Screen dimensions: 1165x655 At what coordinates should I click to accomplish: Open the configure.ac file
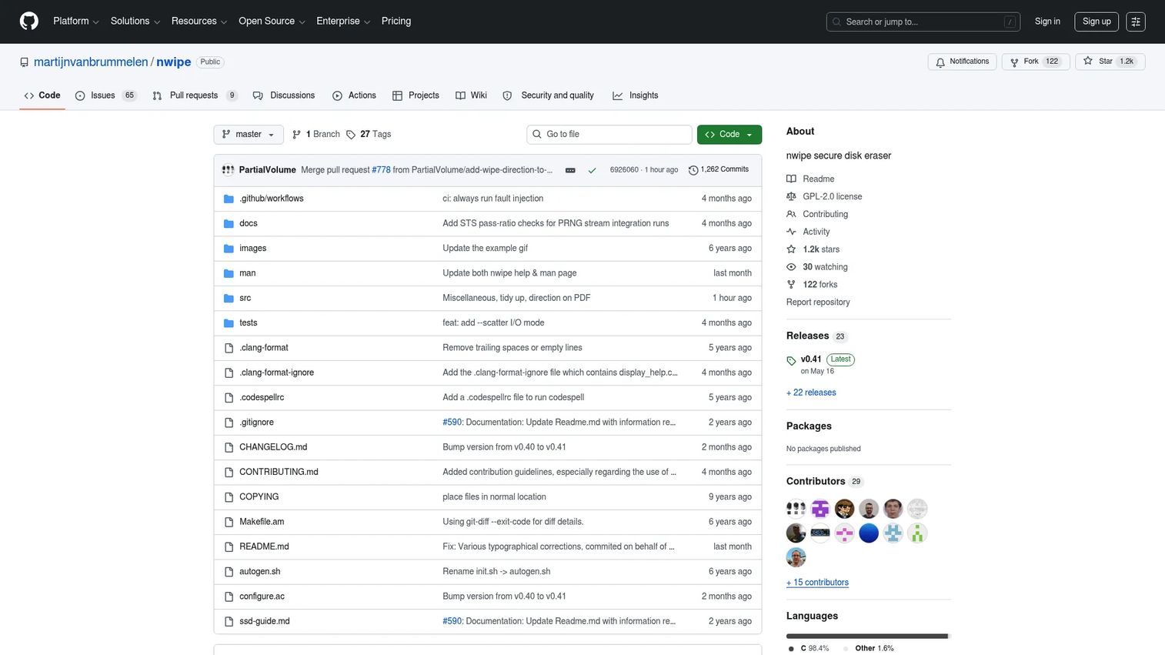coord(262,597)
